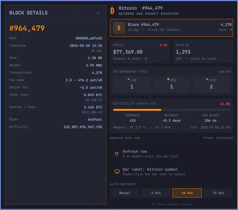This screenshot has width=238, height=210.
Task: Open the price card showing $77,369.00
Action: (x=140, y=52)
